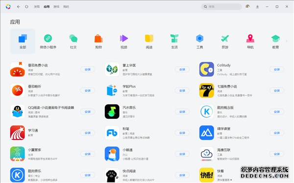Refresh the page using the reload icon
This screenshot has height=183, width=294.
click(x=26, y=7)
